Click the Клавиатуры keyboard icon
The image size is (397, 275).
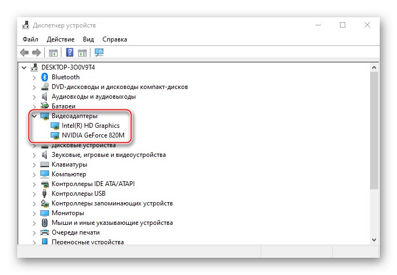45,164
